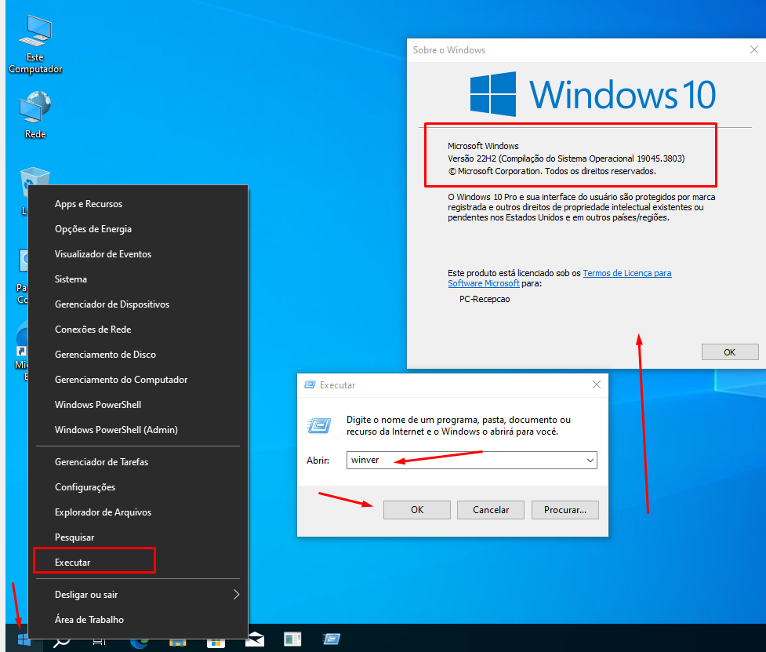
Task: Click the PC-Recepcao licensee text
Action: [485, 299]
